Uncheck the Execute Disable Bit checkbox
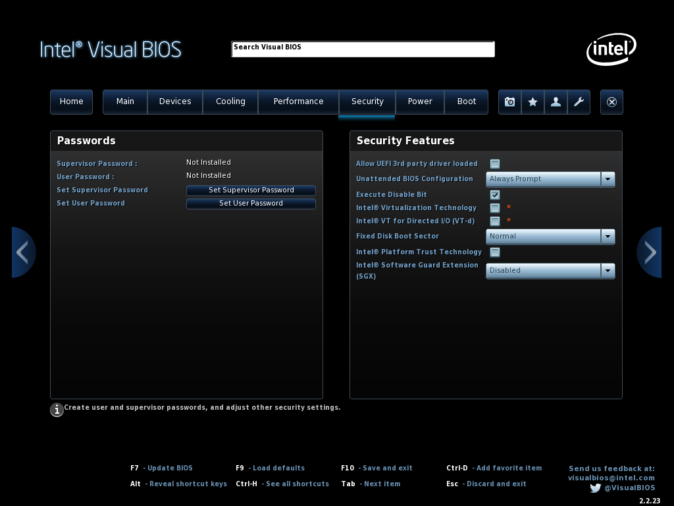The height and width of the screenshot is (506, 674). (495, 195)
